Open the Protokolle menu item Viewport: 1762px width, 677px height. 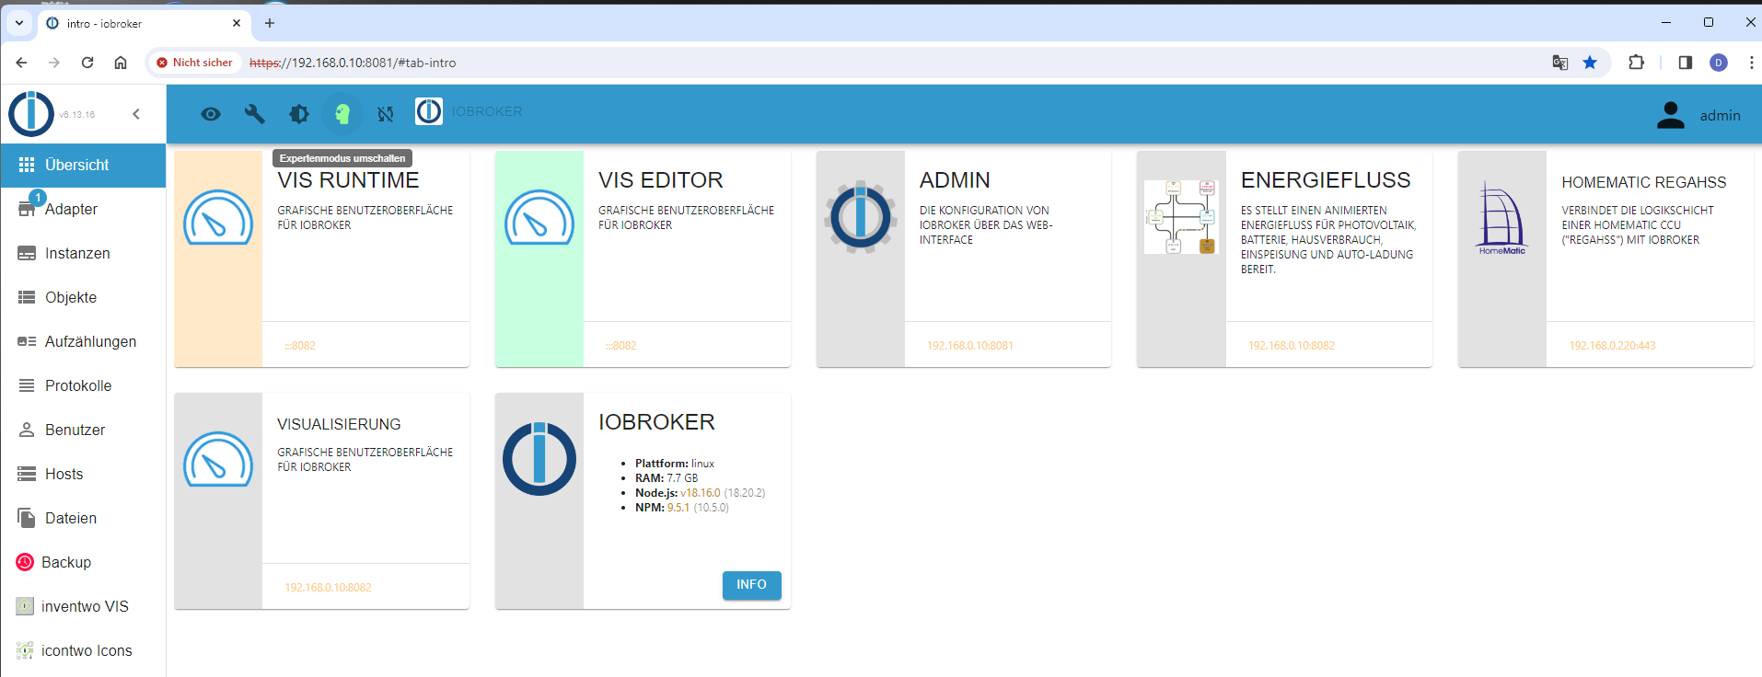83,386
